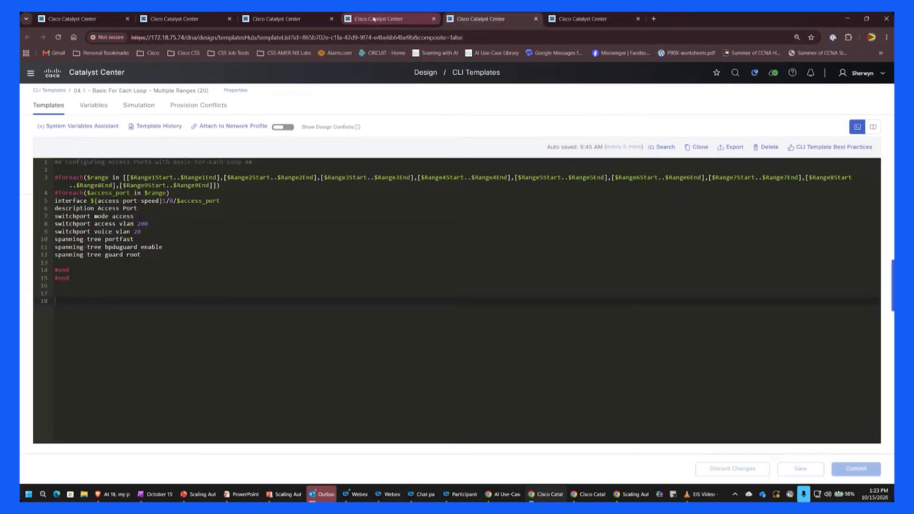This screenshot has height=514, width=914.
Task: Delete the template
Action: [x=765, y=147]
